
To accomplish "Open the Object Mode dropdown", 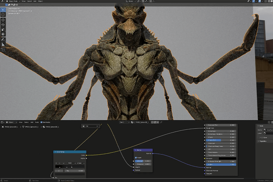I will 13,1.
